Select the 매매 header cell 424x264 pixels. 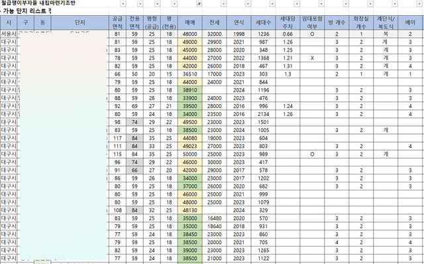pos(190,23)
